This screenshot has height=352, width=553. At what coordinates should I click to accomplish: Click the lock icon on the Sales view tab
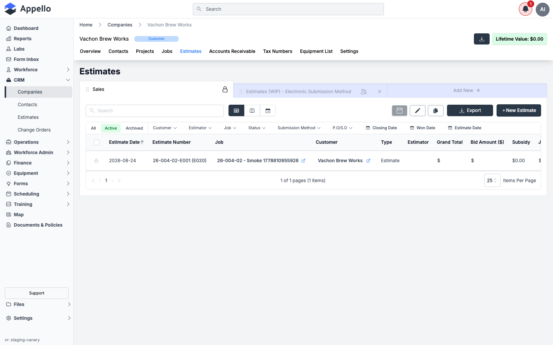(225, 89)
